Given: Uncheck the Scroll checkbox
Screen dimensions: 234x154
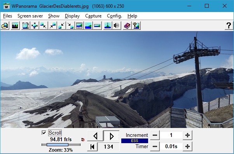Looking at the screenshot, I should 44,133.
